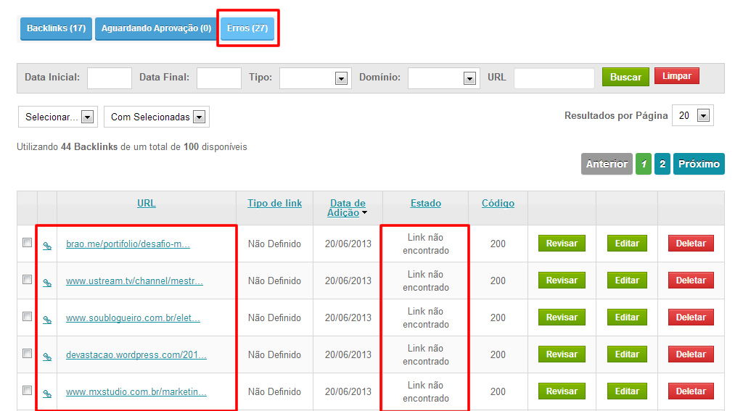The width and height of the screenshot is (743, 411).
Task: Click link icon beside brao.me row
Action: [47, 246]
